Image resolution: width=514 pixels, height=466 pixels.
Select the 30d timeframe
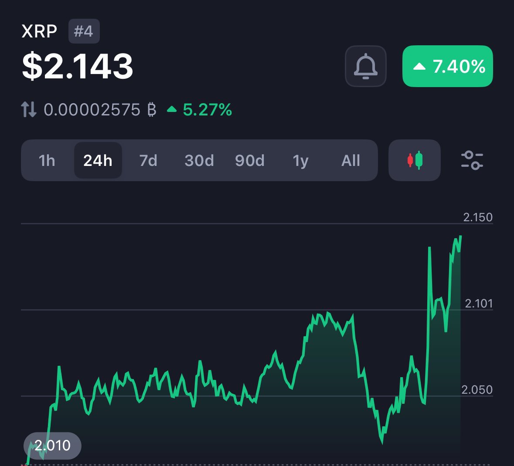199,160
